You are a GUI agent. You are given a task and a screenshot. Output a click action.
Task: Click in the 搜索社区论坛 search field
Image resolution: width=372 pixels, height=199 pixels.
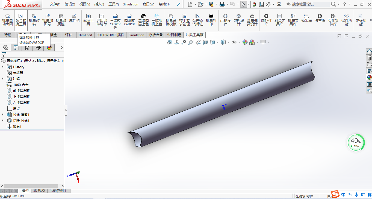coord(310,4)
